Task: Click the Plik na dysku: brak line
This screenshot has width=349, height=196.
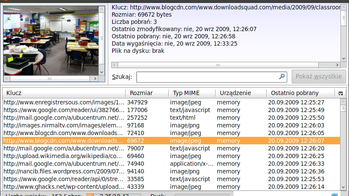Action: [138, 51]
